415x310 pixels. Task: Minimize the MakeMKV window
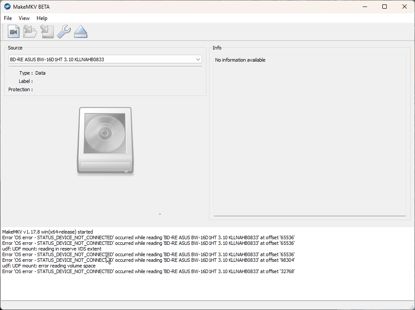[365, 7]
